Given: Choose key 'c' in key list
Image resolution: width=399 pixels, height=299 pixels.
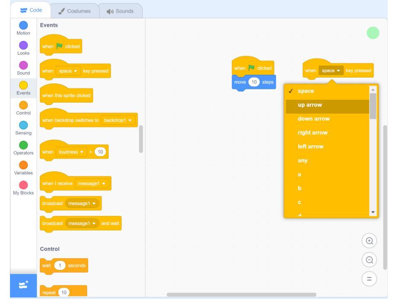Looking at the screenshot, I should [327, 202].
